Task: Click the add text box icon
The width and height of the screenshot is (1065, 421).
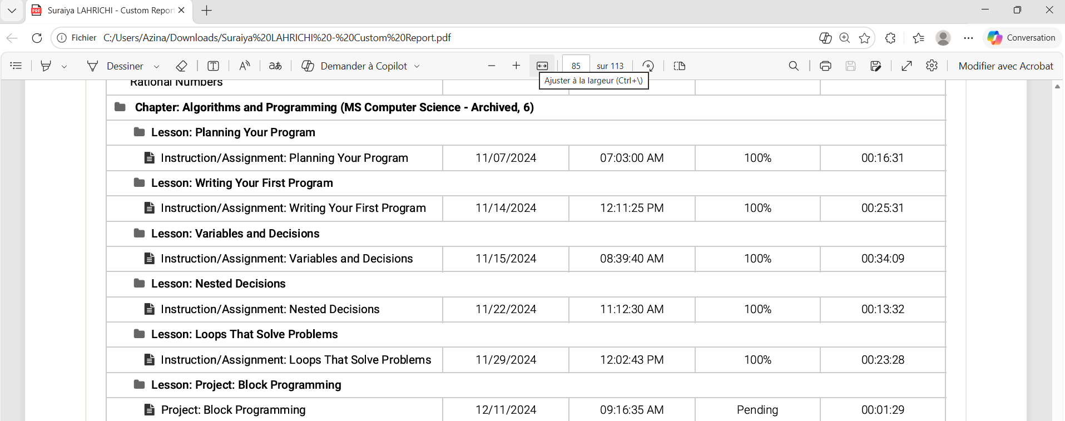Action: click(x=213, y=66)
